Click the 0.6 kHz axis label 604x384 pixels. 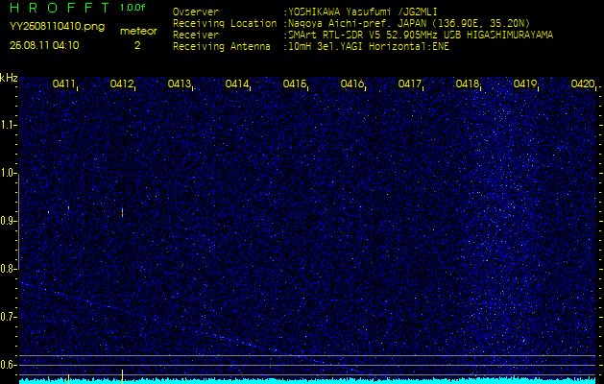coord(8,365)
